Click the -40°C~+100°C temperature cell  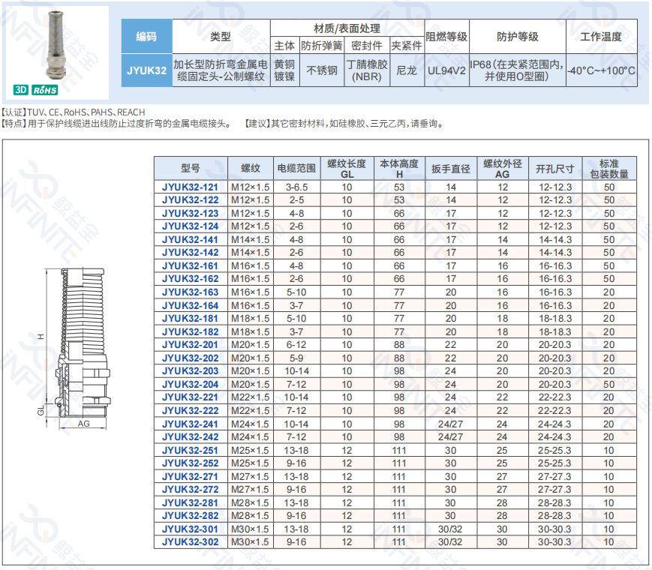coord(601,70)
